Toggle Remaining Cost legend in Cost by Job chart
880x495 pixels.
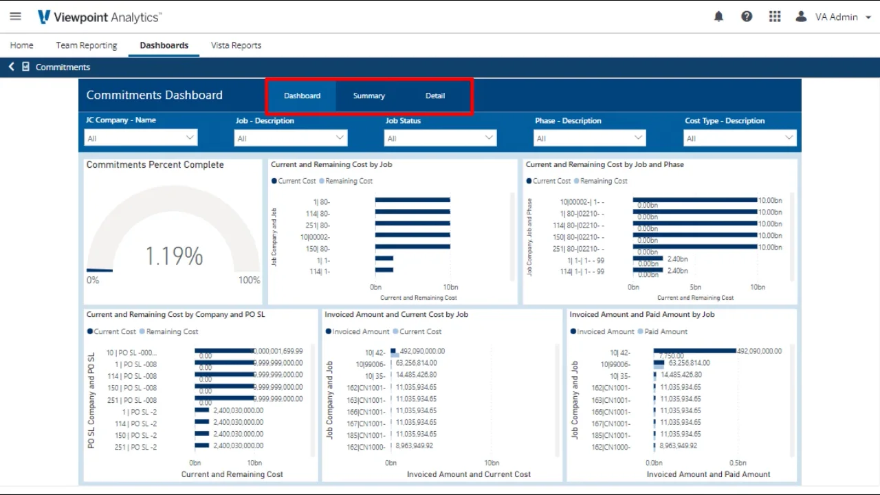[x=346, y=181]
